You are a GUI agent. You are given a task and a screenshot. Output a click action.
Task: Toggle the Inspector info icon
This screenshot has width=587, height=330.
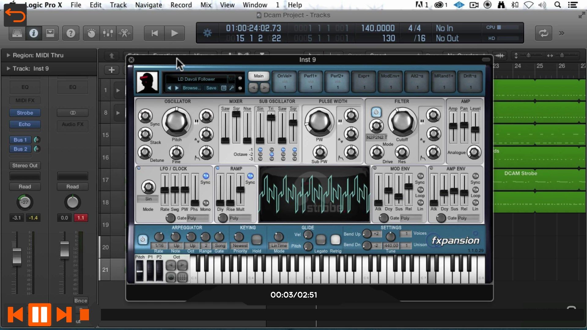tap(34, 33)
